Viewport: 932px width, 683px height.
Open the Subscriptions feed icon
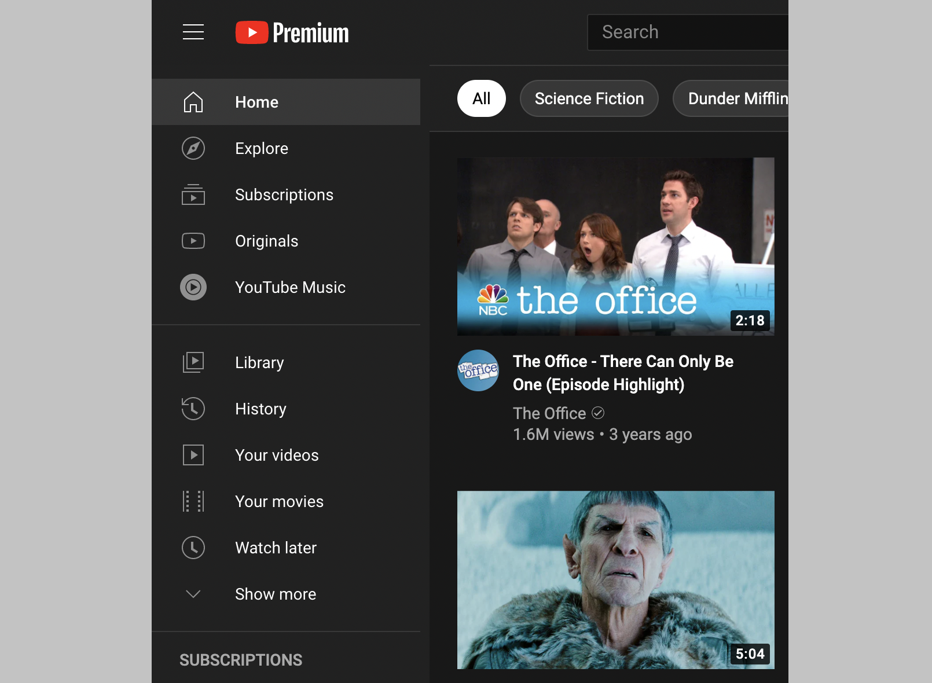[193, 195]
